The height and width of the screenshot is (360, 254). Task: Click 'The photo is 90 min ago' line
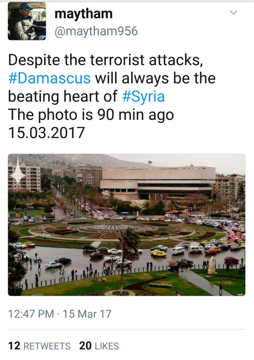91,115
